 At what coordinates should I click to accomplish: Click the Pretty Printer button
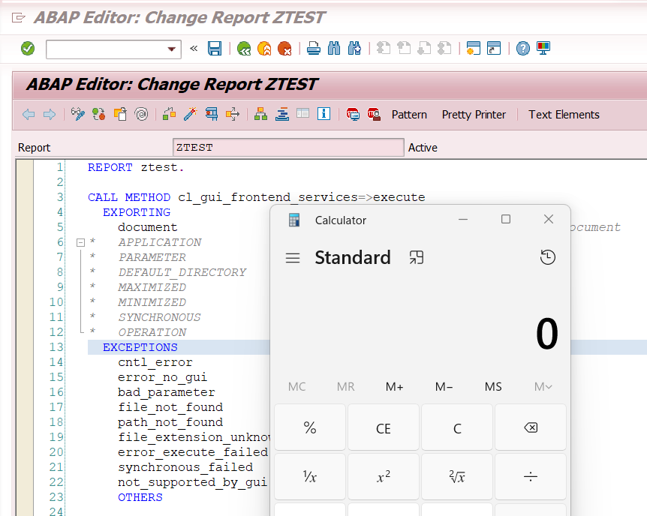pyautogui.click(x=474, y=115)
